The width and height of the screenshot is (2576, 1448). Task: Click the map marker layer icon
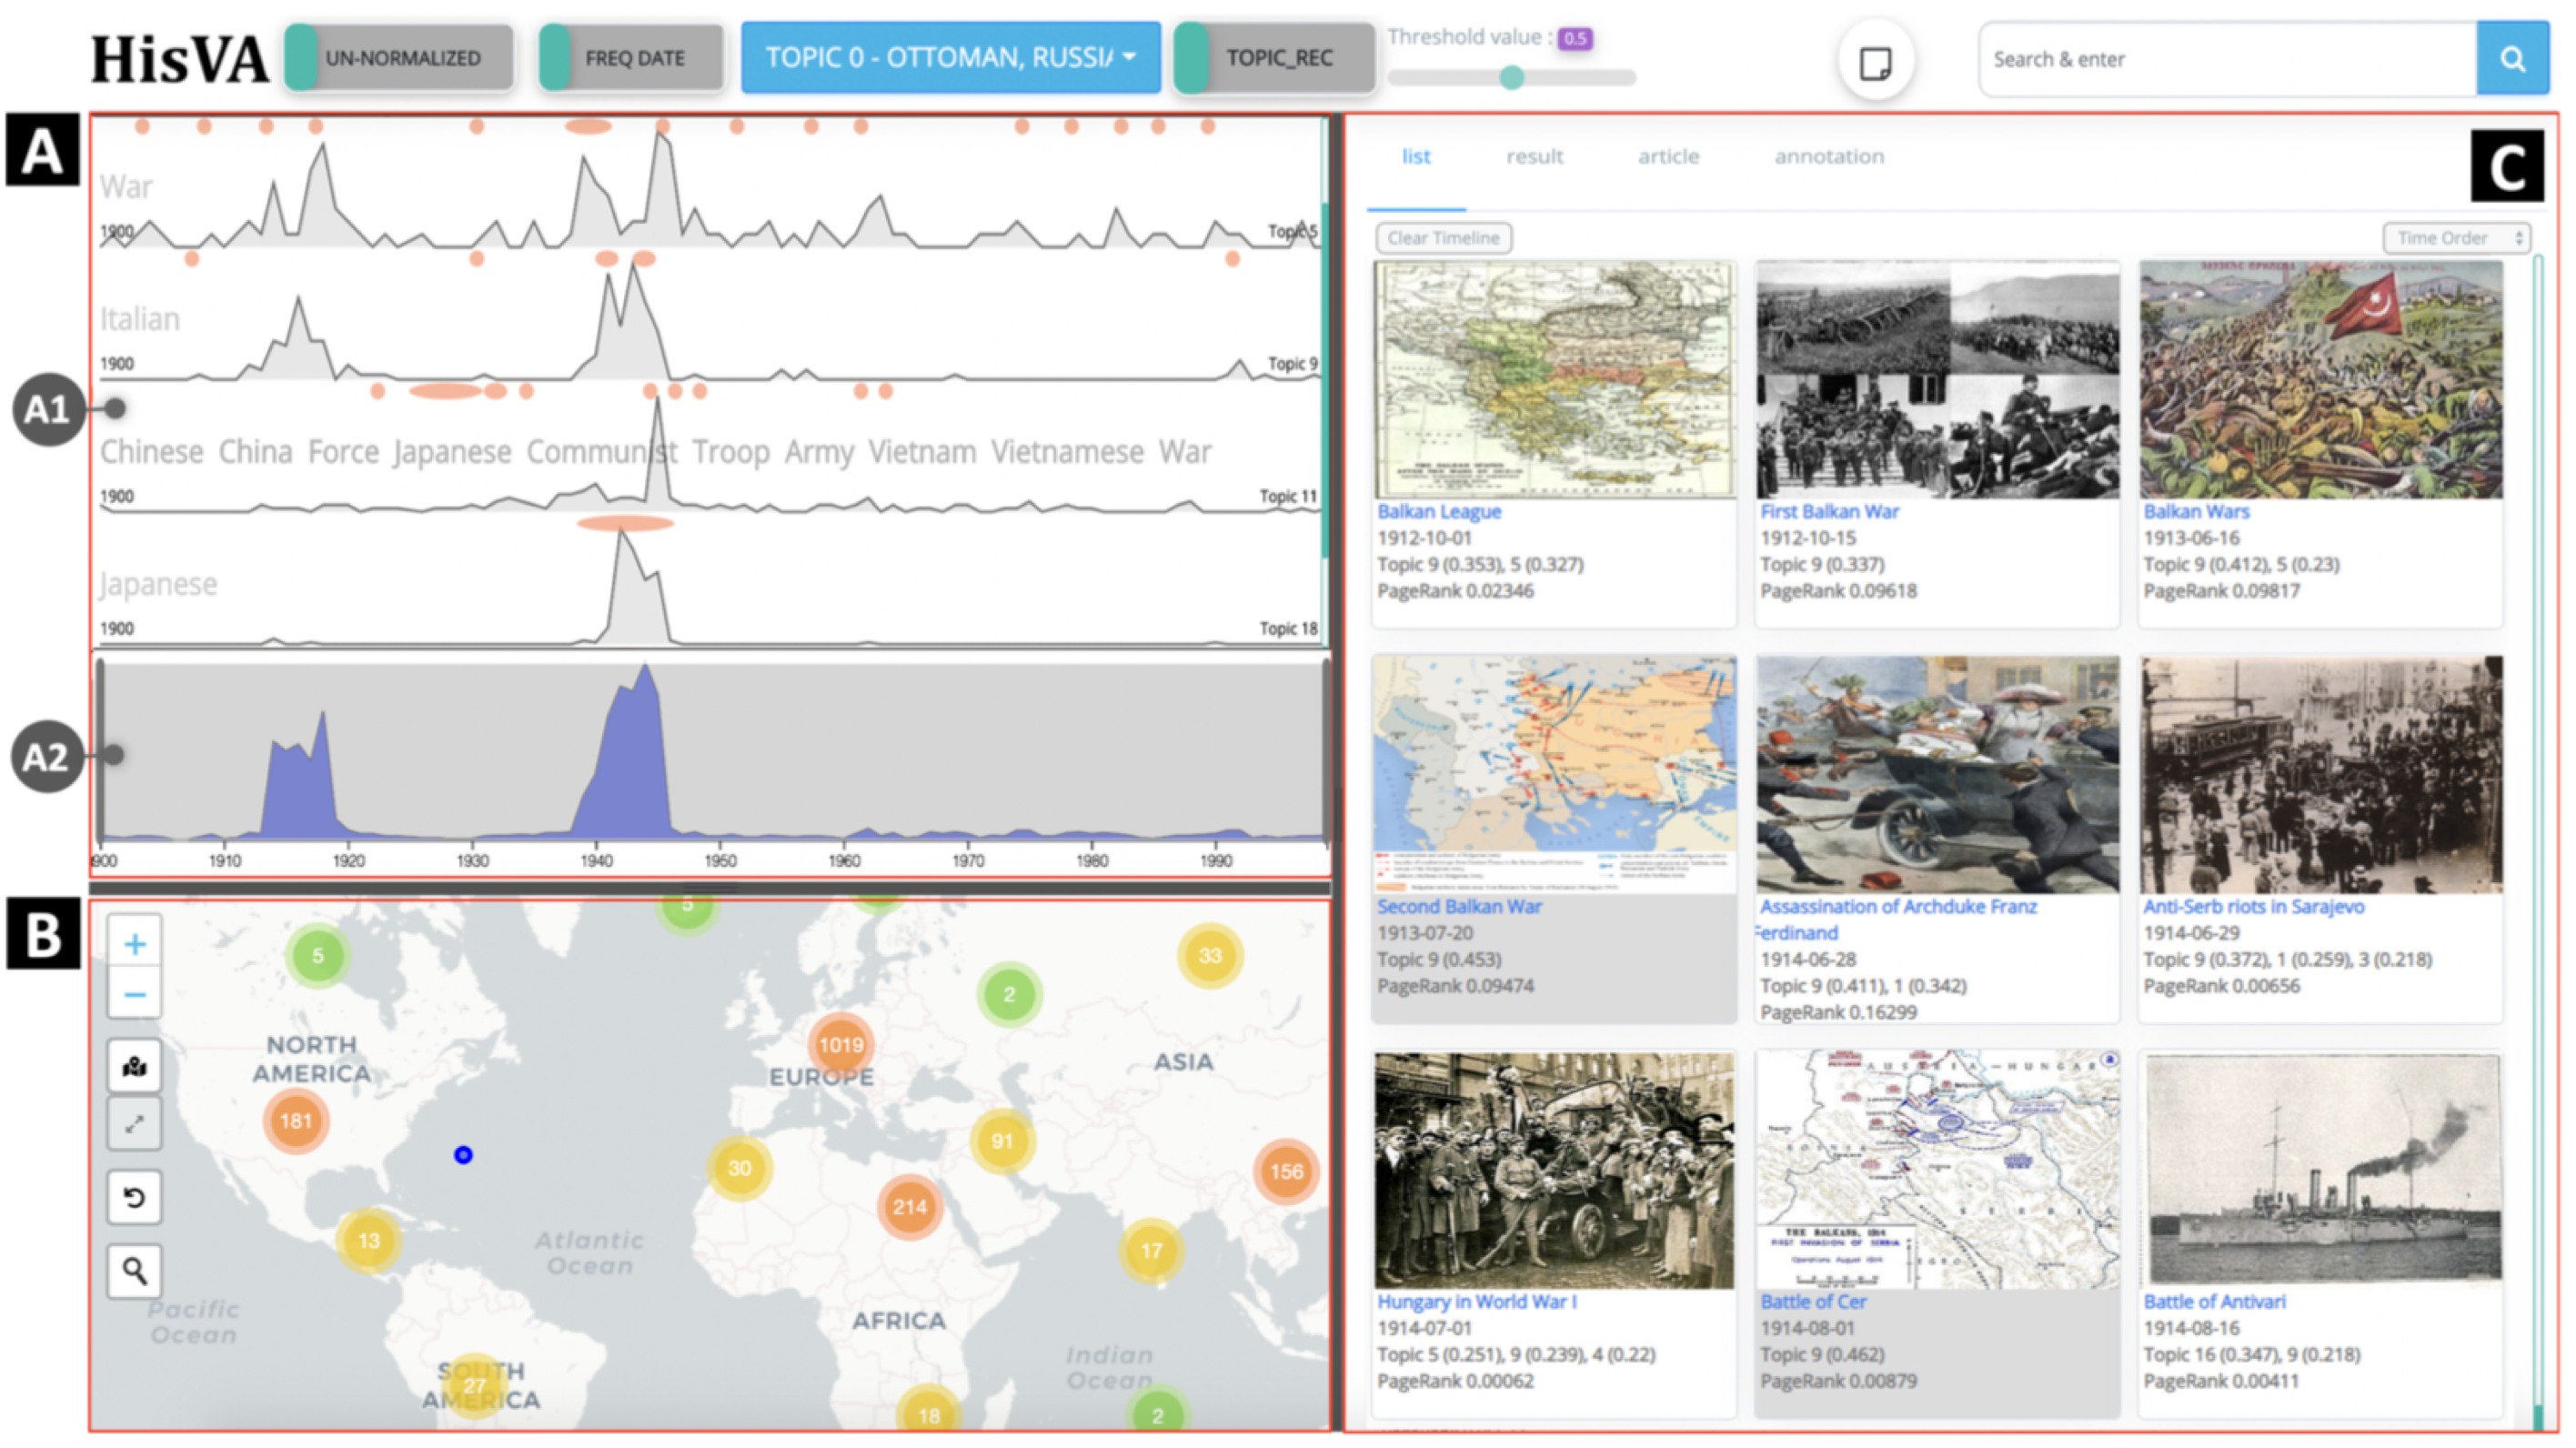point(135,1066)
